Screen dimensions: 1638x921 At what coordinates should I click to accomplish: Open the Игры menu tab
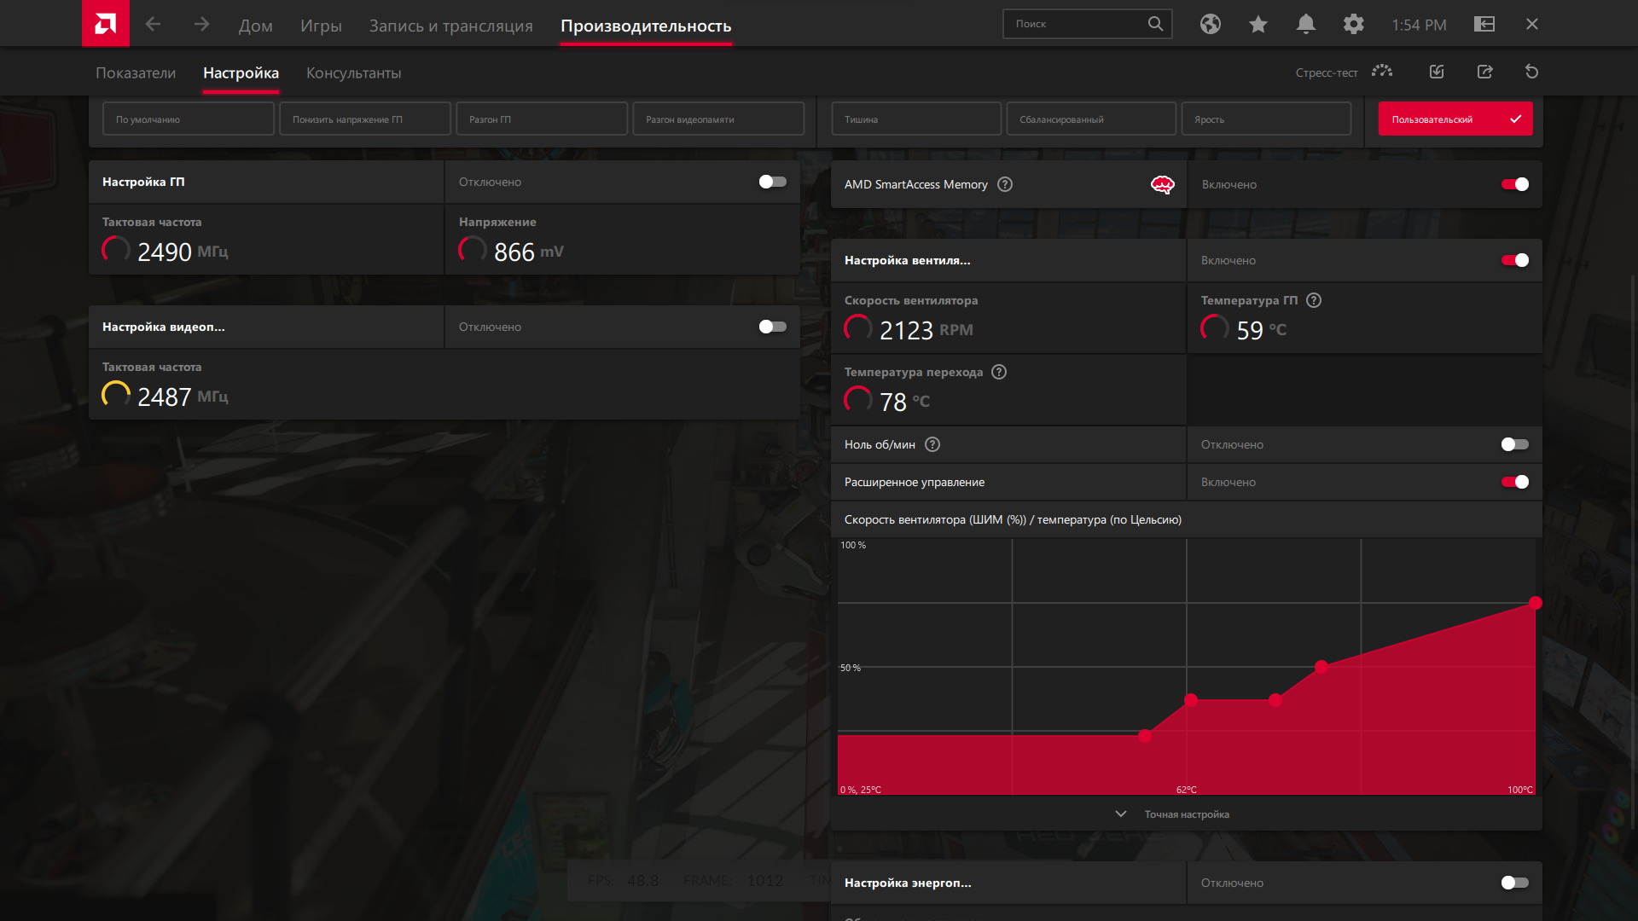click(x=321, y=26)
